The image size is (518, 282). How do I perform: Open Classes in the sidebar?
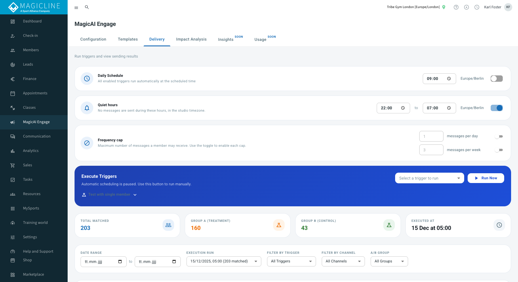(34, 108)
